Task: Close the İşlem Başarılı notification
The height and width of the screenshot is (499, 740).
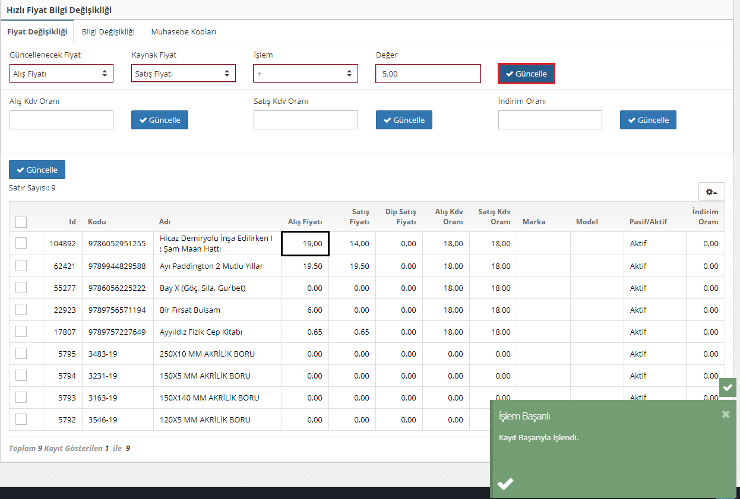Action: pos(725,414)
